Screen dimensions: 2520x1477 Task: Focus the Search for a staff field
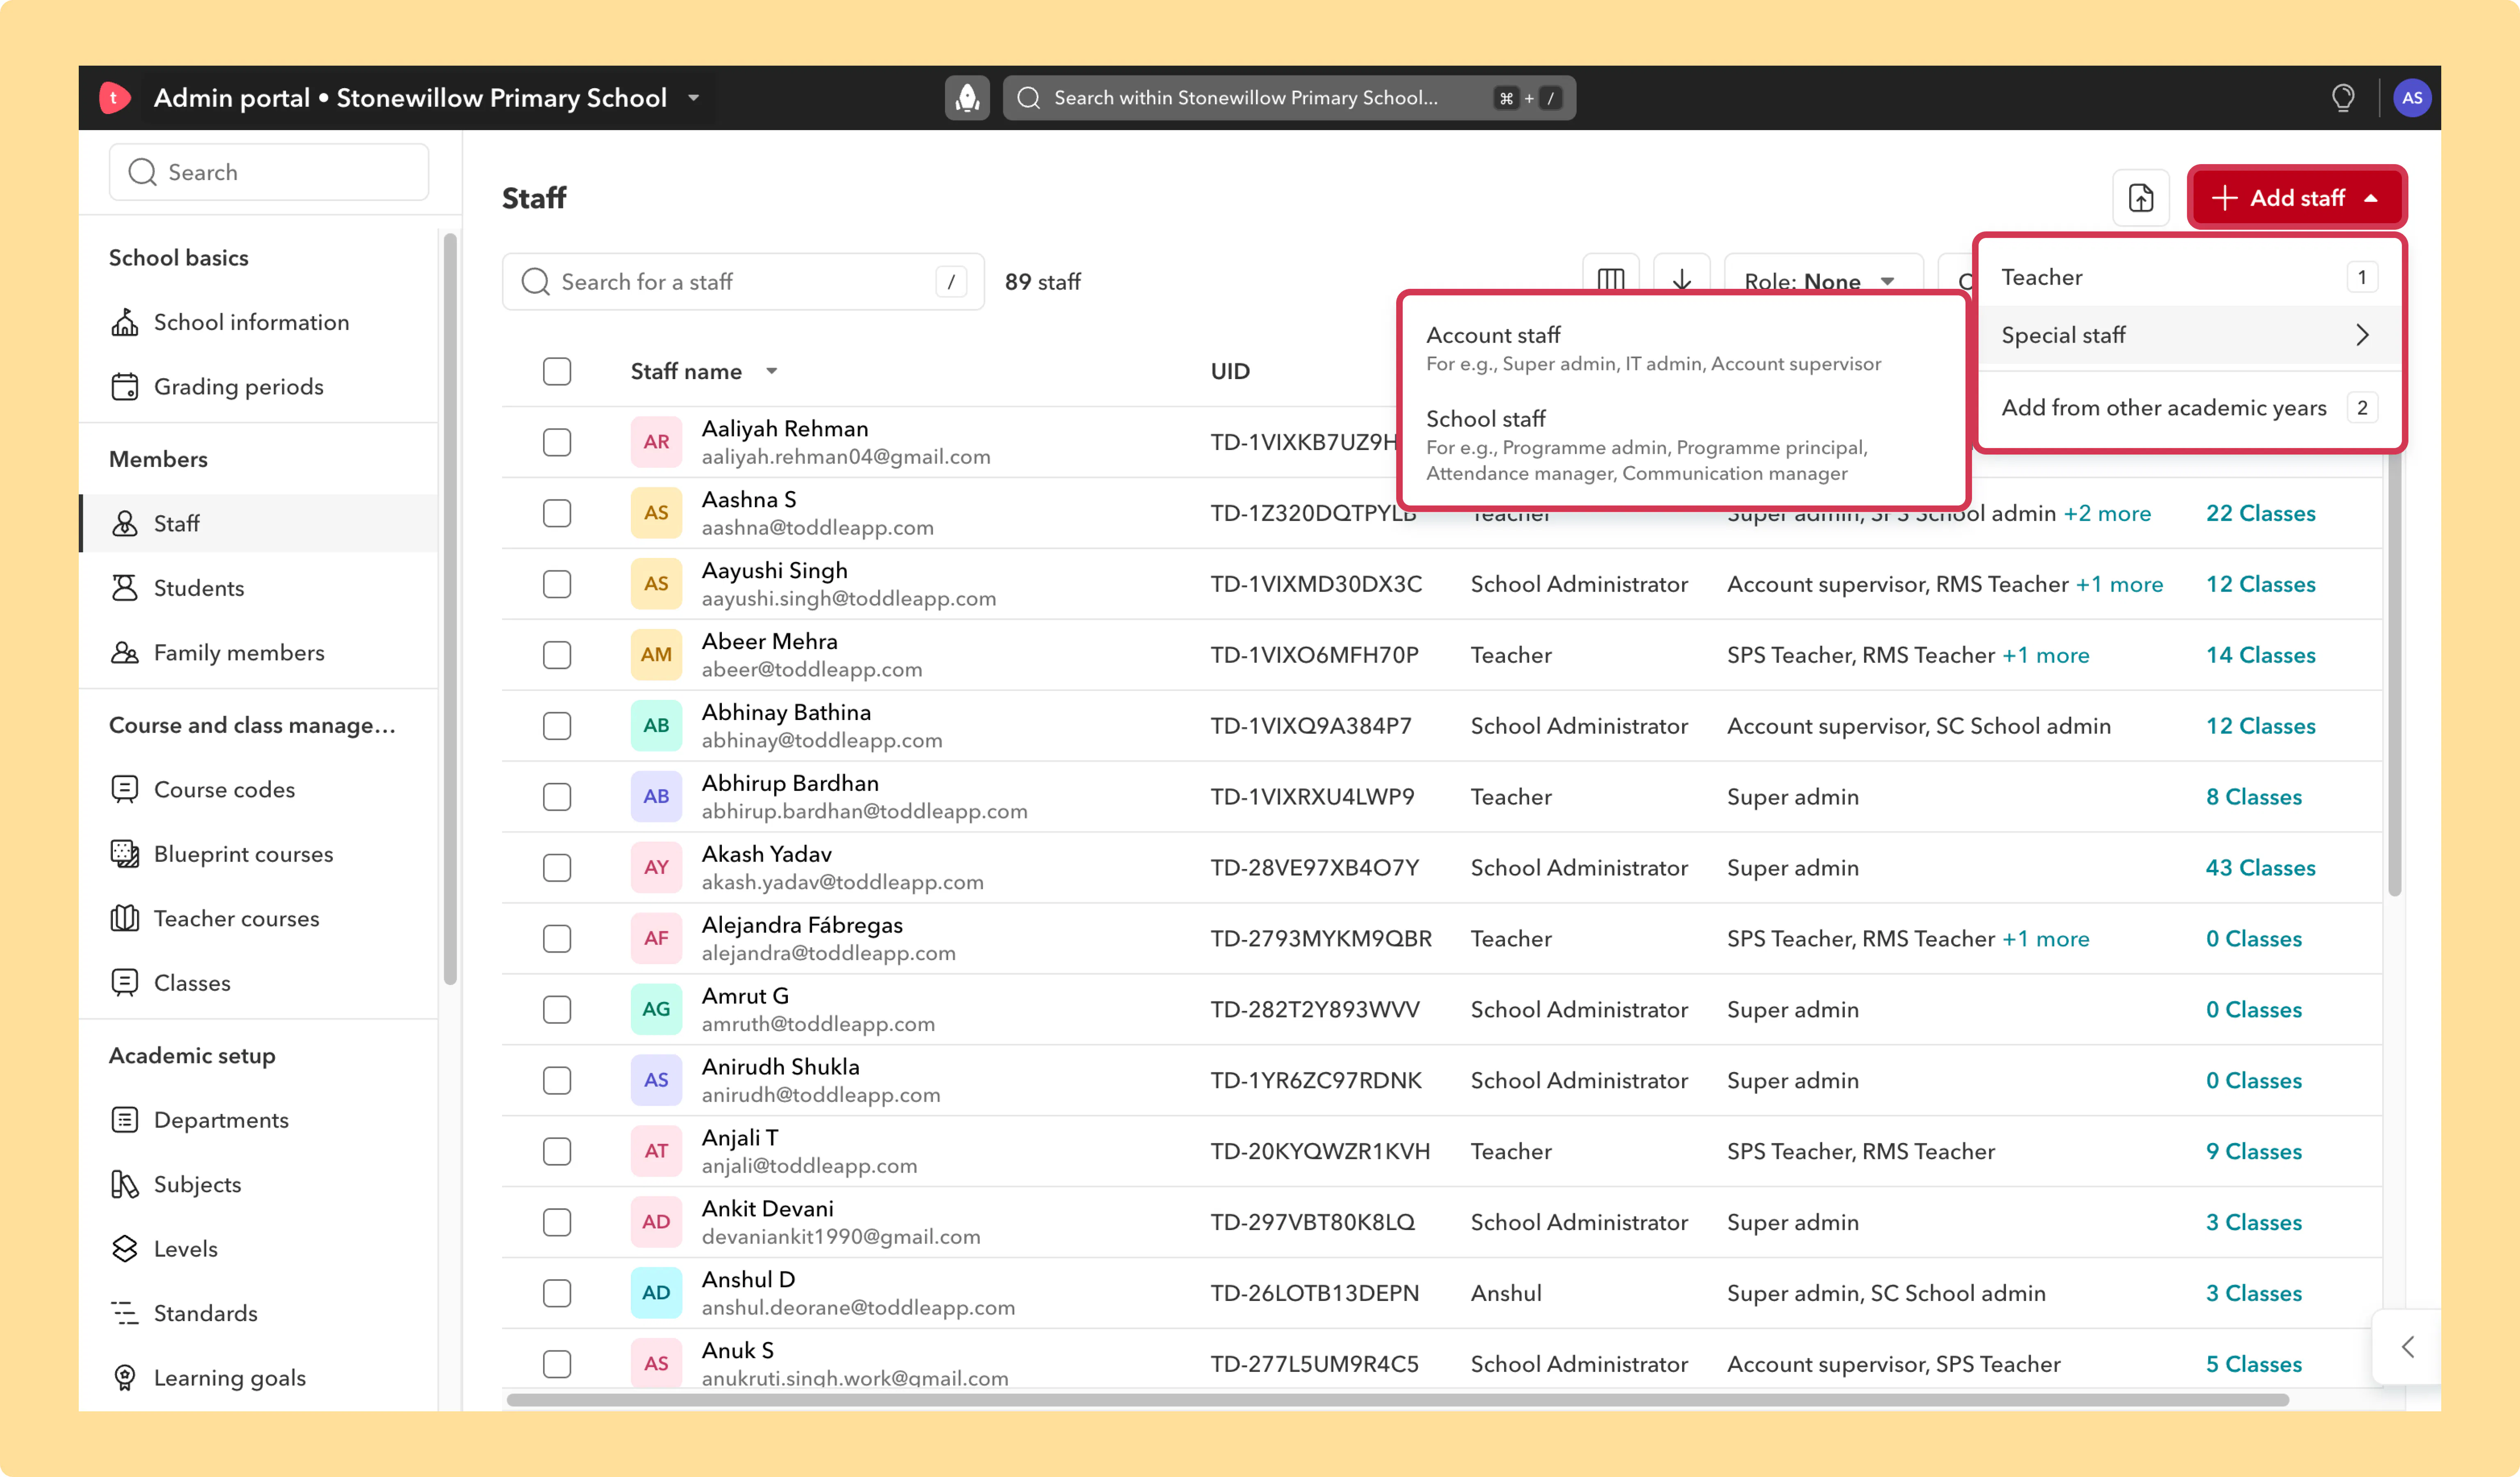click(743, 282)
